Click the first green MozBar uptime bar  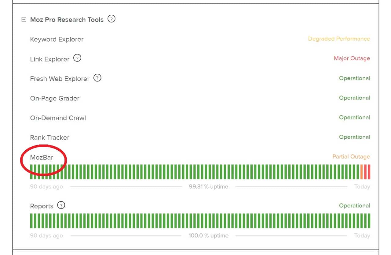tap(31, 172)
